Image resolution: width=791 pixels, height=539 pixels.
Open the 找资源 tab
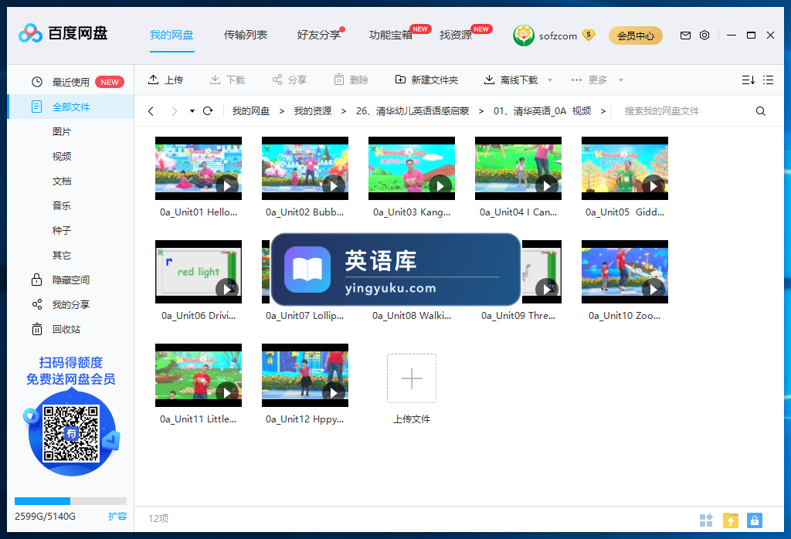[456, 35]
